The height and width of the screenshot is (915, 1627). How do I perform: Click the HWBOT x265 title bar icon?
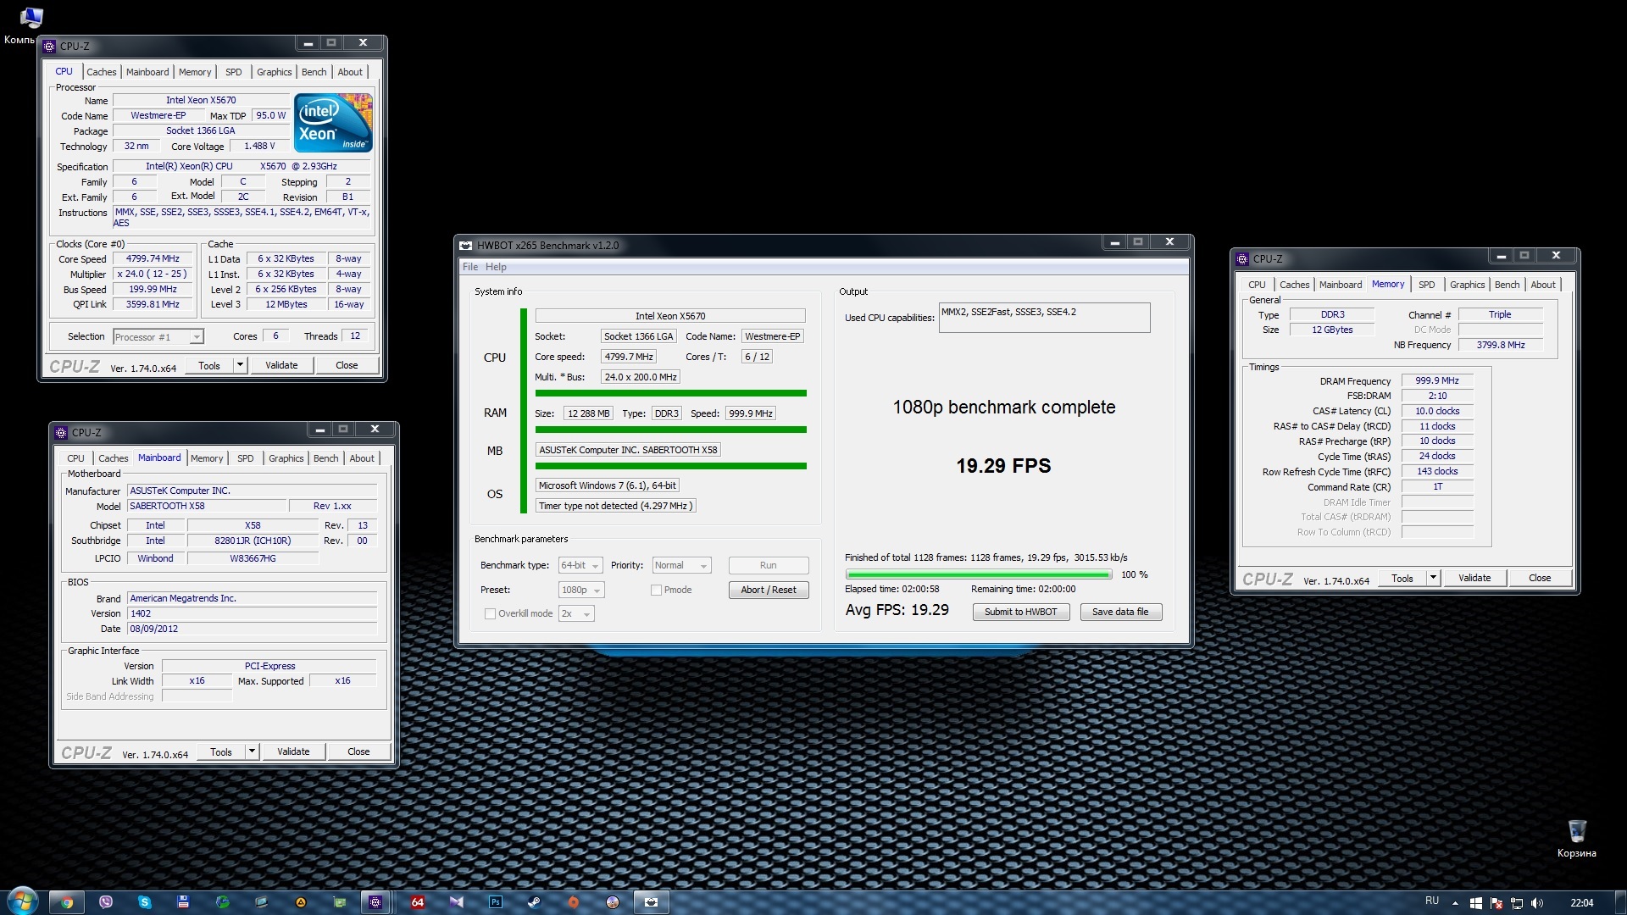coord(466,246)
